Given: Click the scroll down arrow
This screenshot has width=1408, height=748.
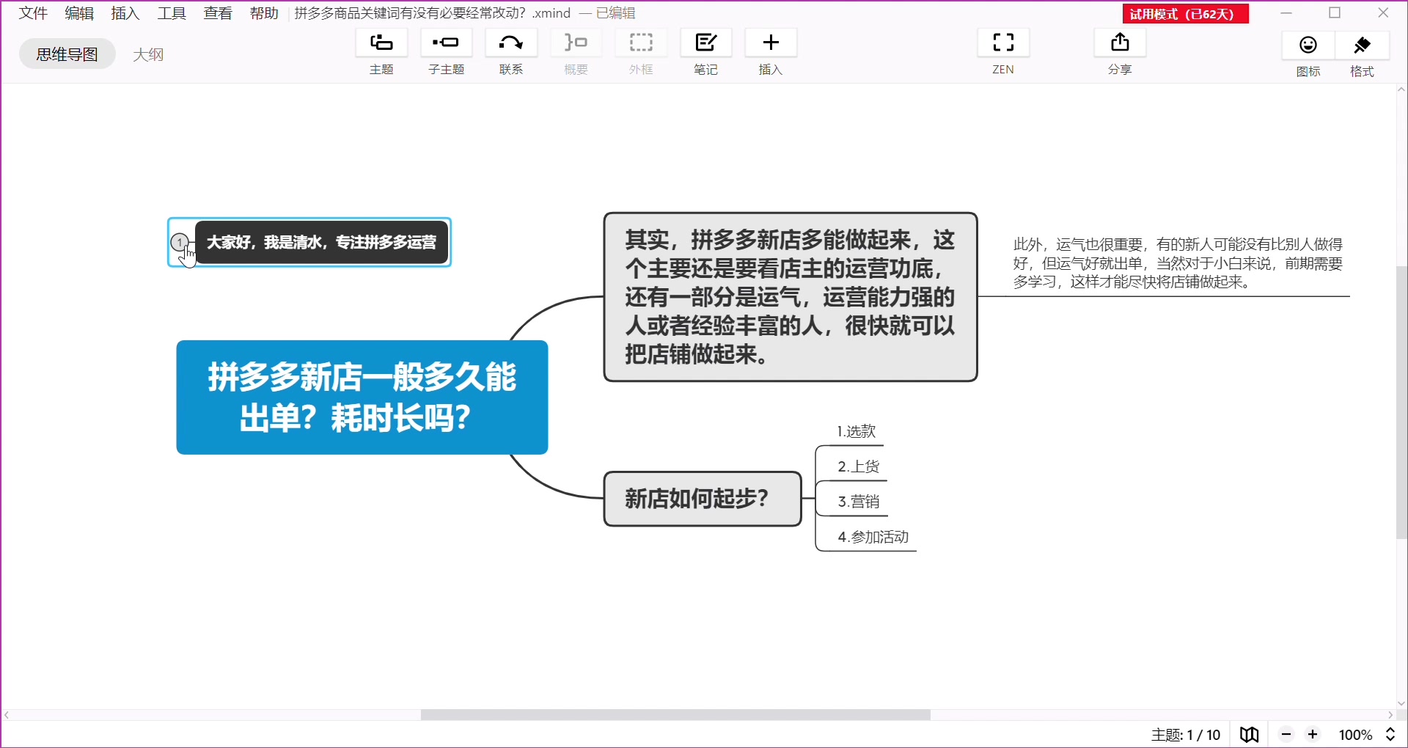Looking at the screenshot, I should coord(1401,703).
